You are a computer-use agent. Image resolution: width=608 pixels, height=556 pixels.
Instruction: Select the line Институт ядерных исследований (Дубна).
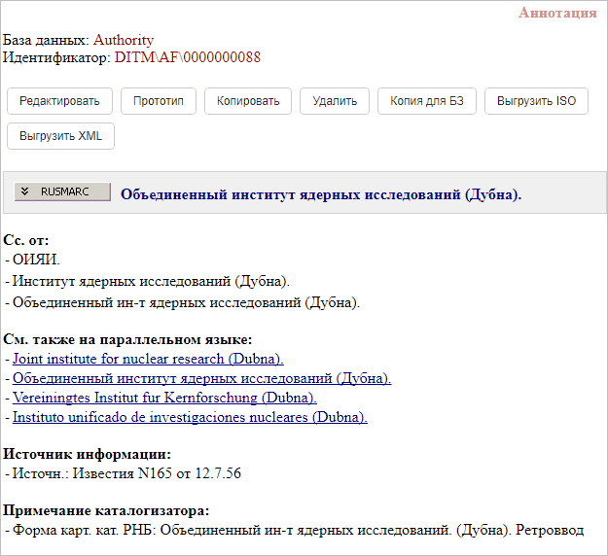(x=151, y=281)
